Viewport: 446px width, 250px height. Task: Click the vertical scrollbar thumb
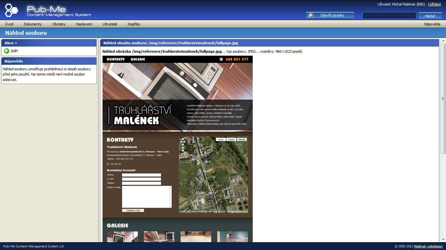443,99
